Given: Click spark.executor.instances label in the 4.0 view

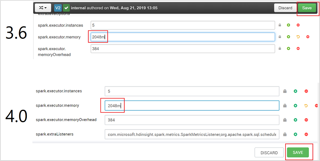Looking at the screenshot, I should click(59, 91).
